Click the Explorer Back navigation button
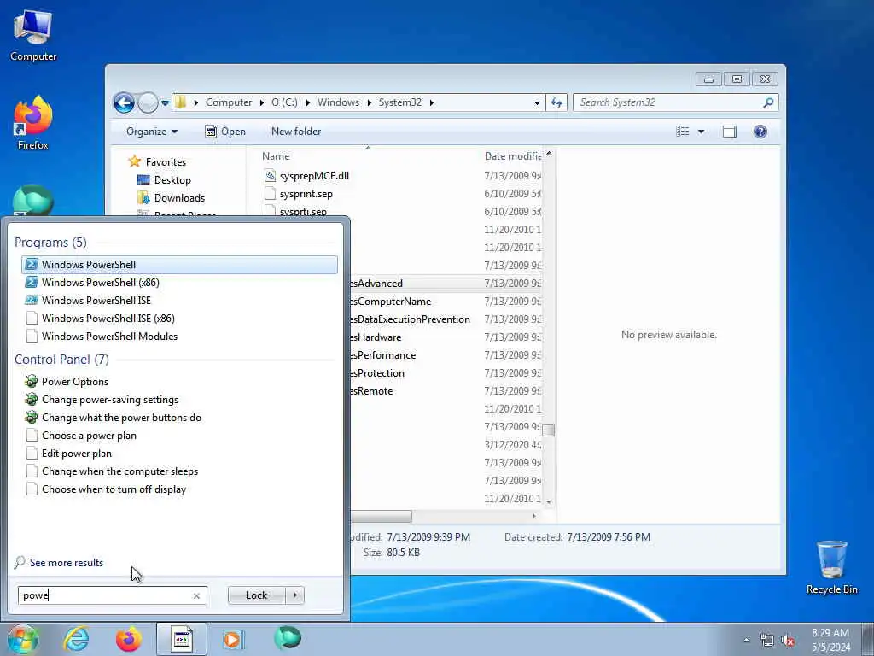Image resolution: width=874 pixels, height=656 pixels. click(x=124, y=102)
